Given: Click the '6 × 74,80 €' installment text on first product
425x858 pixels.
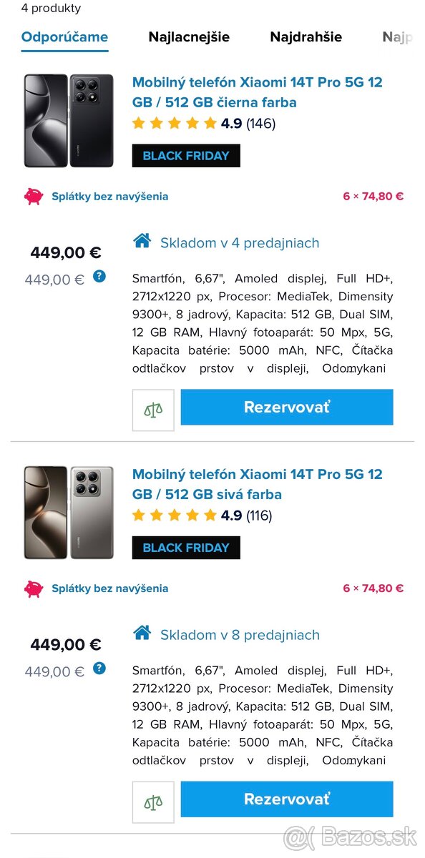Looking at the screenshot, I should (373, 196).
